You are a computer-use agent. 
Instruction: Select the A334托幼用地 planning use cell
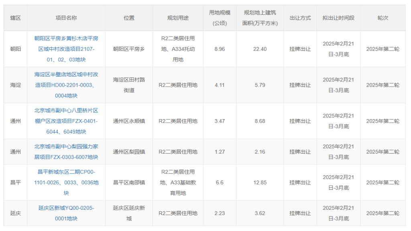[178, 49]
